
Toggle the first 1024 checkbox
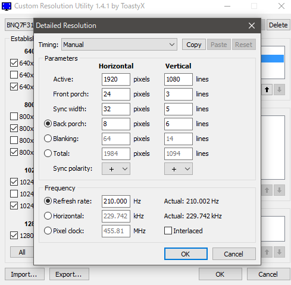[14, 182]
